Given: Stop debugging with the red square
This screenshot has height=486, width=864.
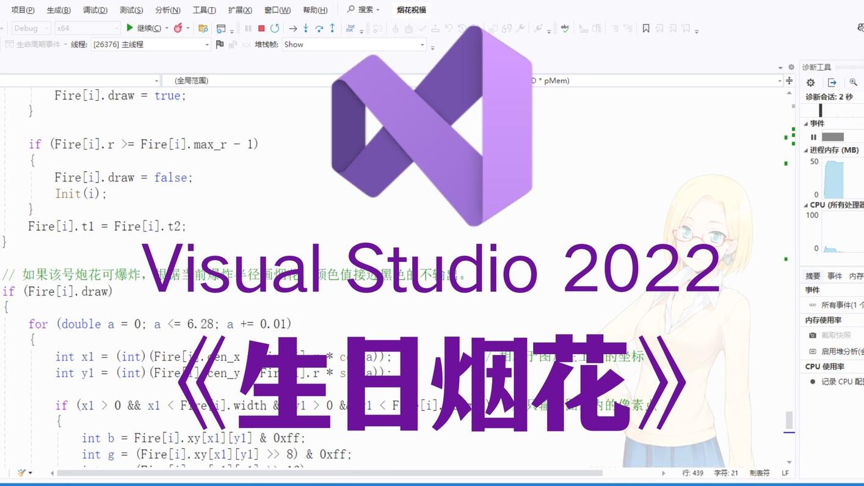Looking at the screenshot, I should pos(261,28).
